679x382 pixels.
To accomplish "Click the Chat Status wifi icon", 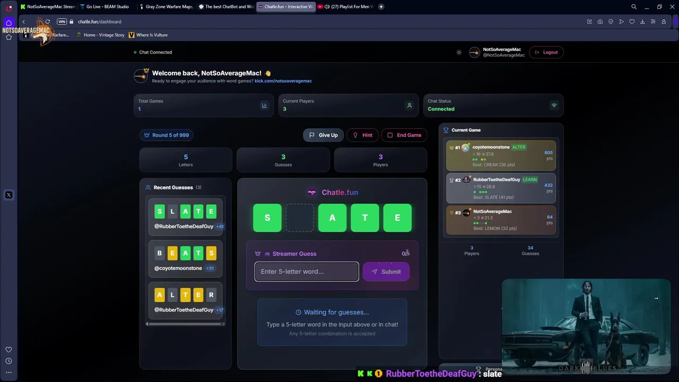I will pos(554,106).
